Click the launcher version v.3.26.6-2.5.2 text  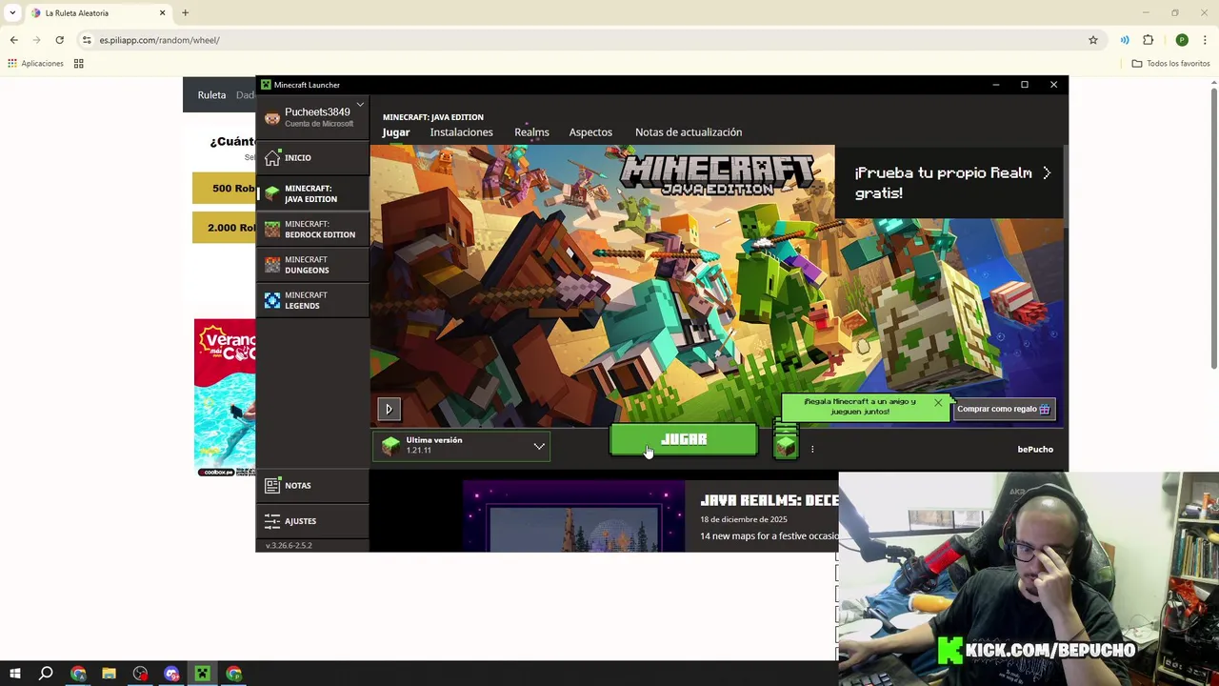[x=289, y=545]
